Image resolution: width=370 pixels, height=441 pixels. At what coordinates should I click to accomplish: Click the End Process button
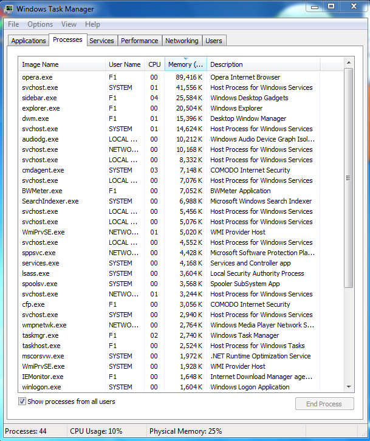(324, 404)
